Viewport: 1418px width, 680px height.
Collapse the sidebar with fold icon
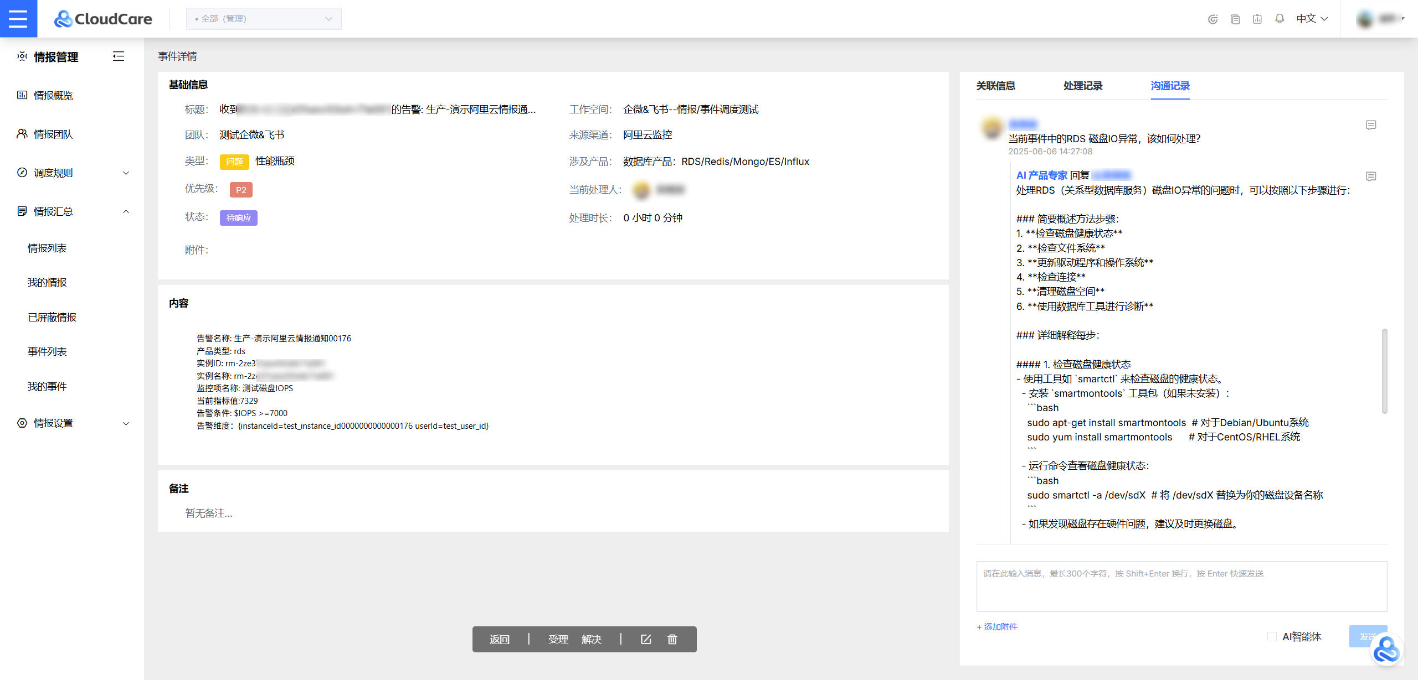(119, 56)
